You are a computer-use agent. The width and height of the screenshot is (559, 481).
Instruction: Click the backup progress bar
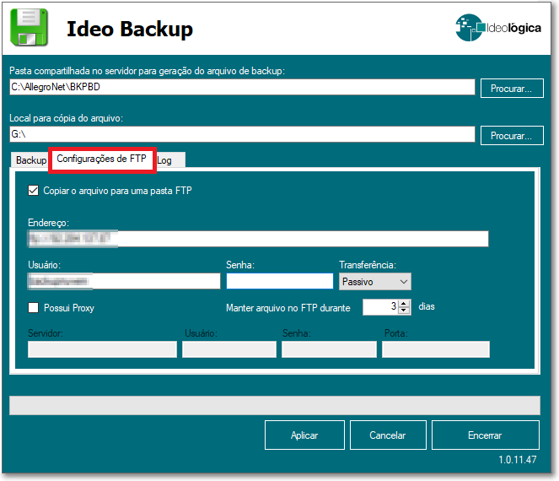(275, 405)
